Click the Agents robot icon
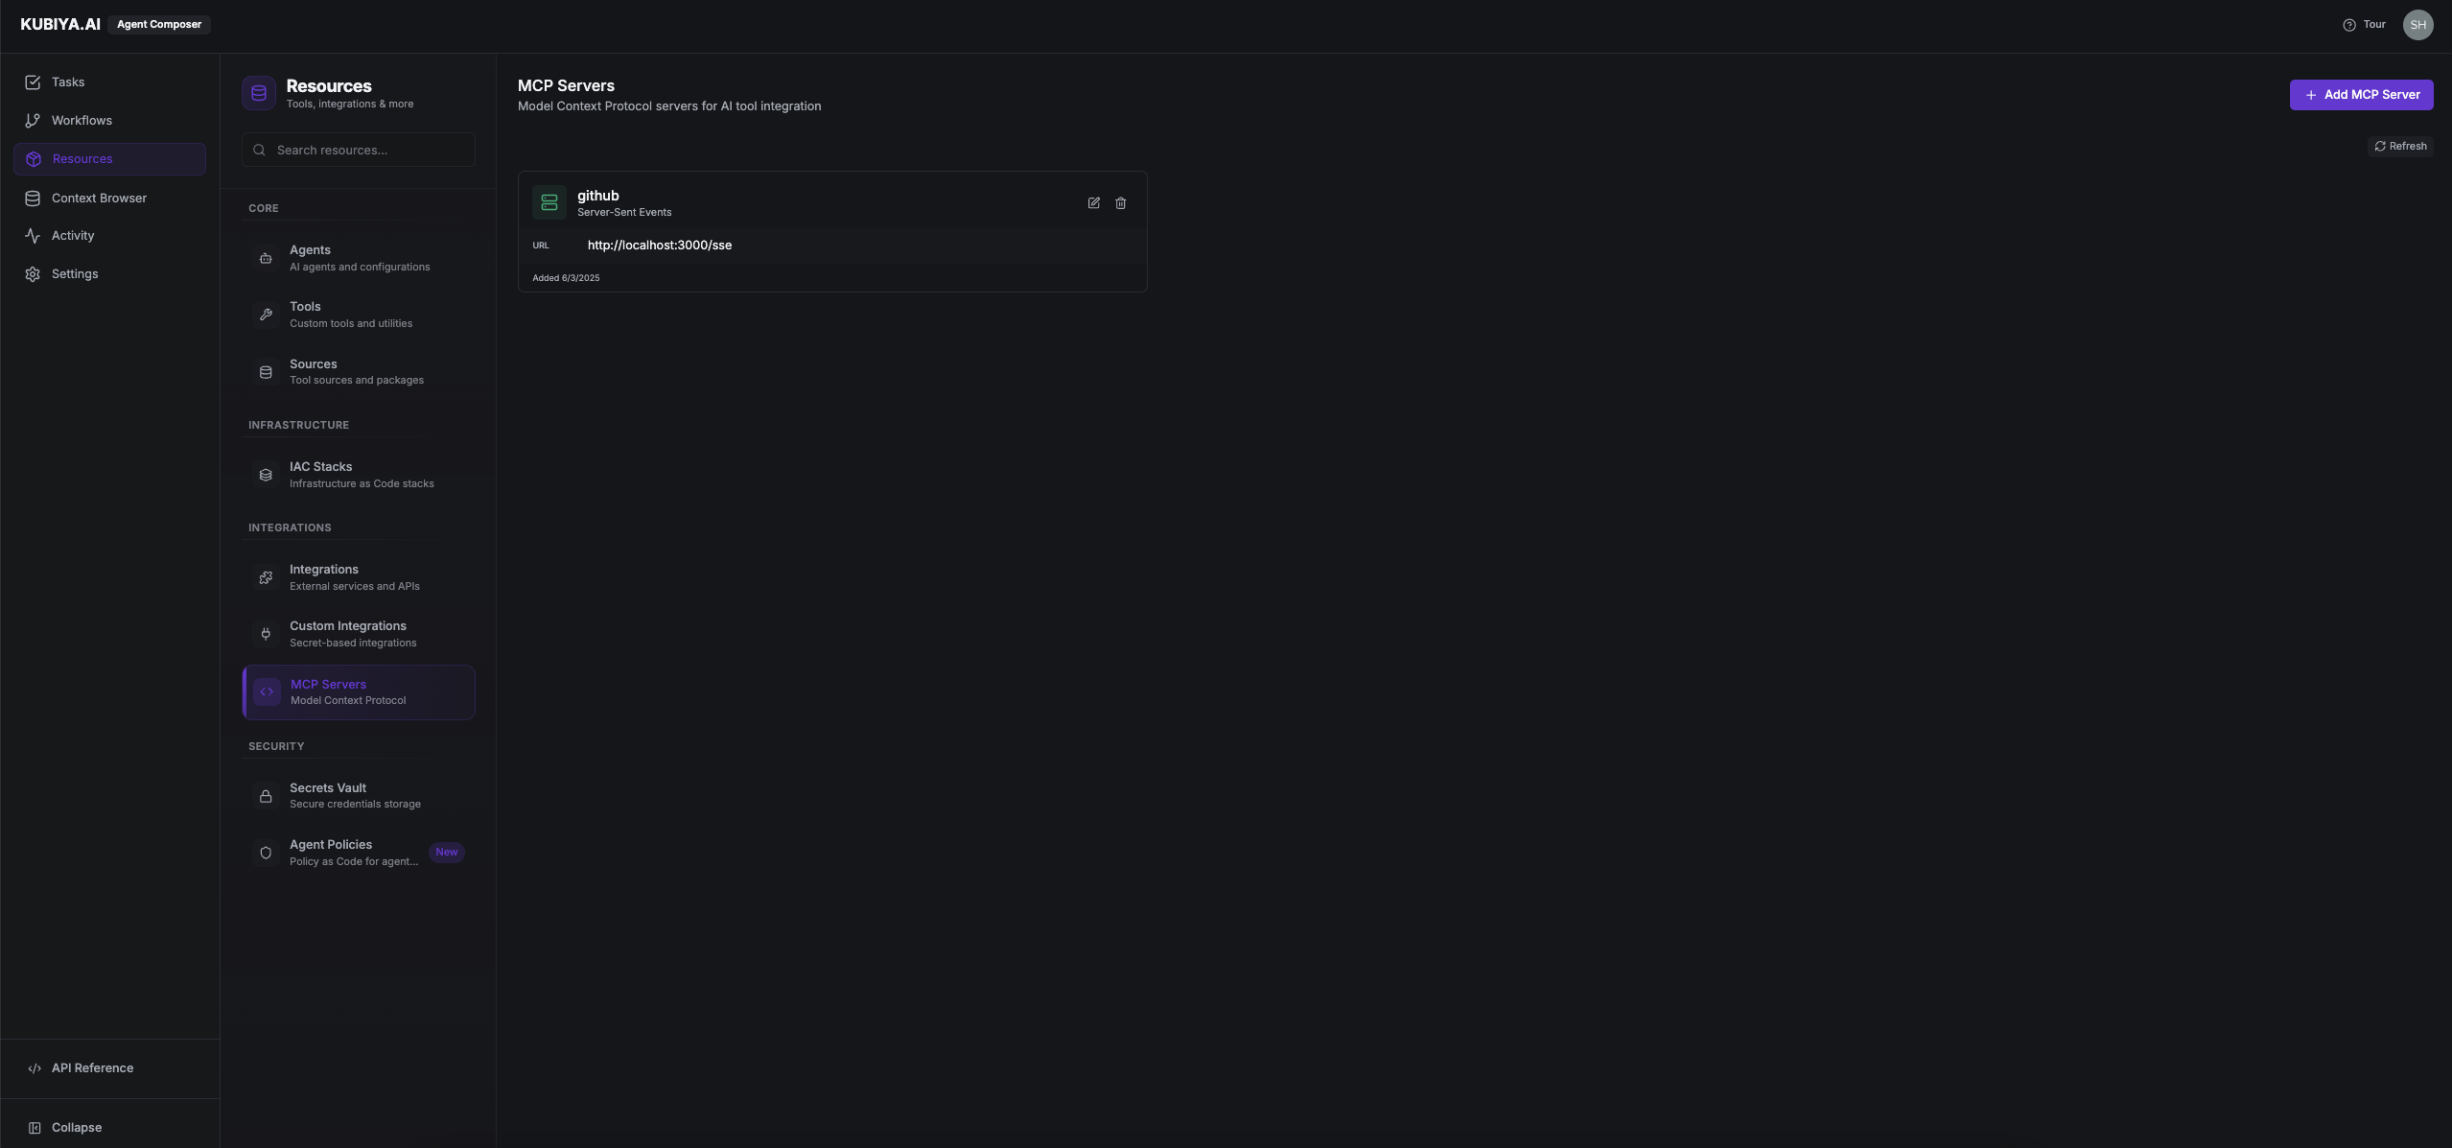Viewport: 2452px width, 1148px height. [266, 258]
